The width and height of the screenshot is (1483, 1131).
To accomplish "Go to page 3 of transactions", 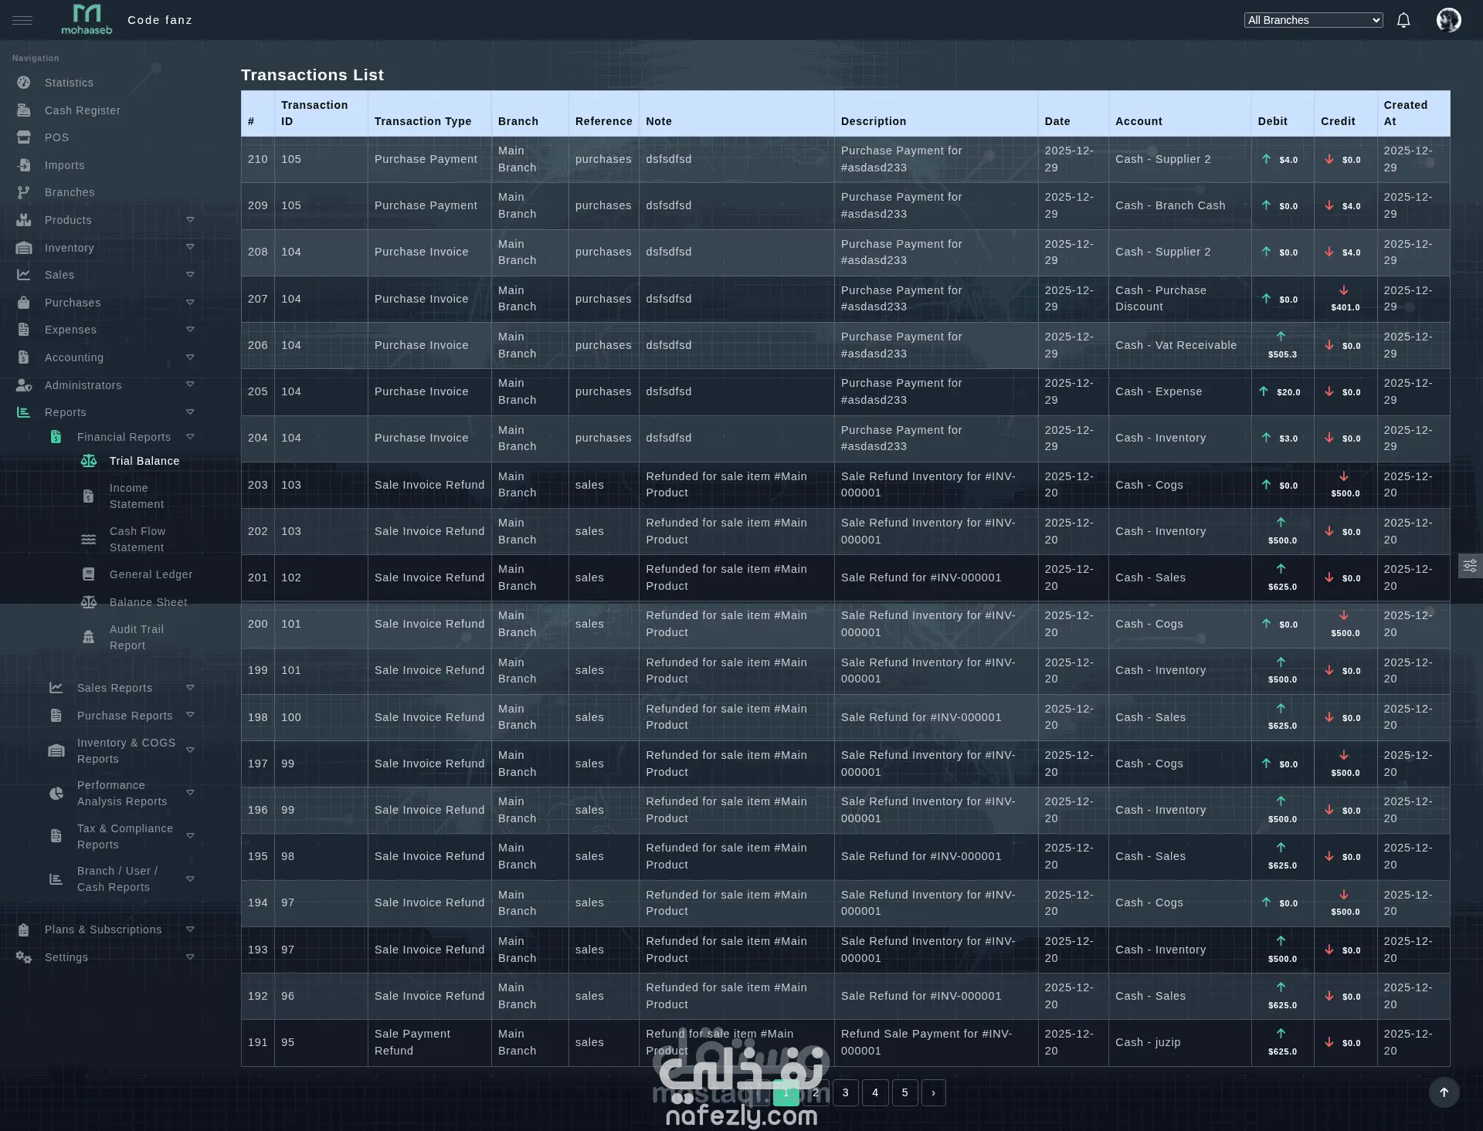I will tap(845, 1092).
